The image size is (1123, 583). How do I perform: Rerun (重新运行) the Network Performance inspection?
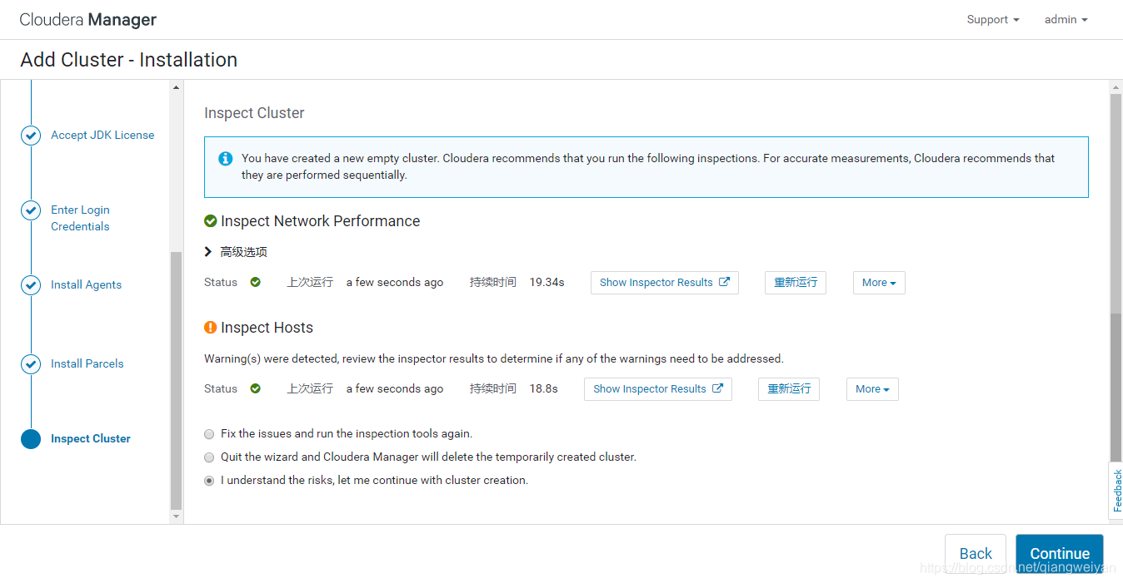(796, 283)
